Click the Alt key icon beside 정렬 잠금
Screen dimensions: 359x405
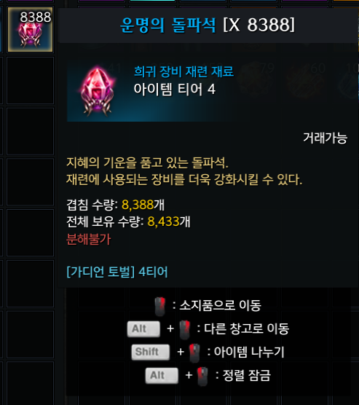tap(162, 375)
